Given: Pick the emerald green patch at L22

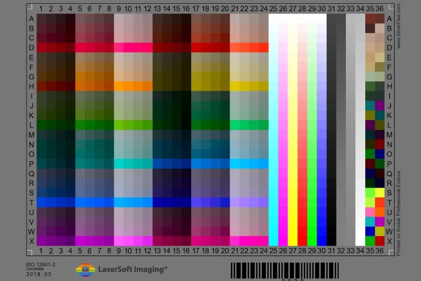Looking at the screenshot, I should [x=244, y=125].
